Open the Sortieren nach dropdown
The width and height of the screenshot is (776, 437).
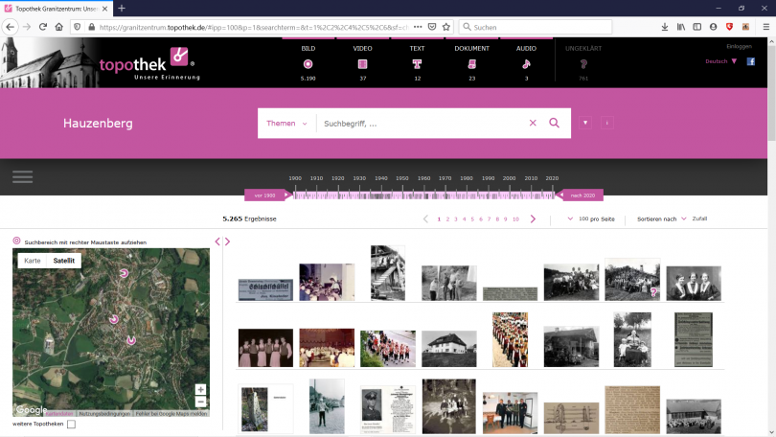tap(661, 219)
